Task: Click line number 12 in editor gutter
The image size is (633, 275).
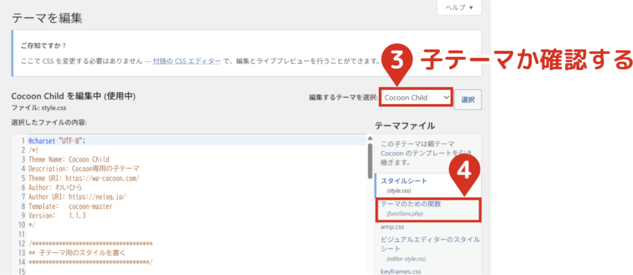Action: tap(21, 244)
